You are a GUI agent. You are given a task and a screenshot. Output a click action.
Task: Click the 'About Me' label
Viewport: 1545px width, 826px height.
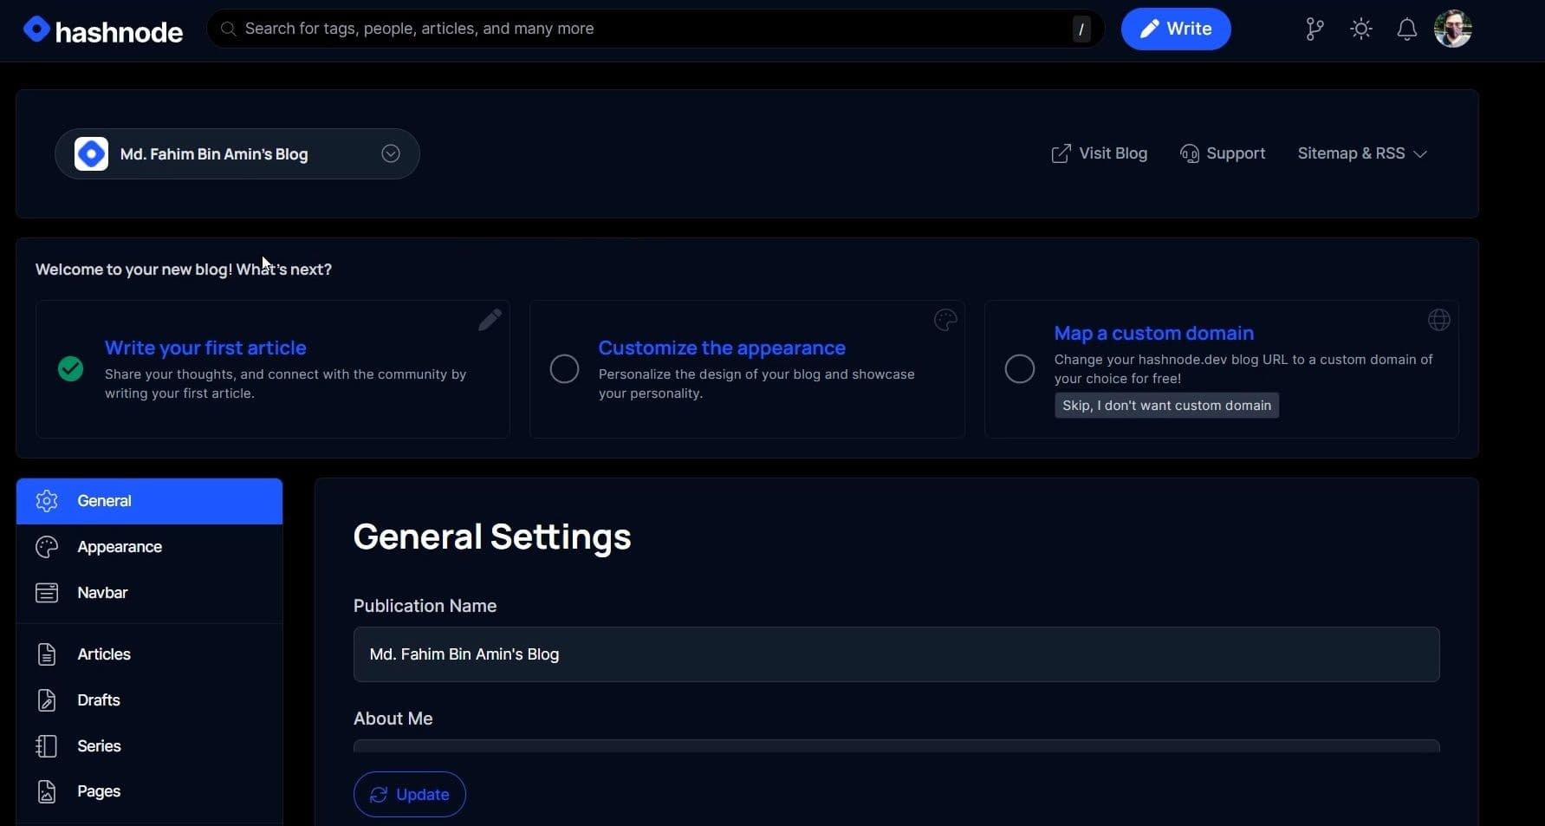[x=393, y=719]
